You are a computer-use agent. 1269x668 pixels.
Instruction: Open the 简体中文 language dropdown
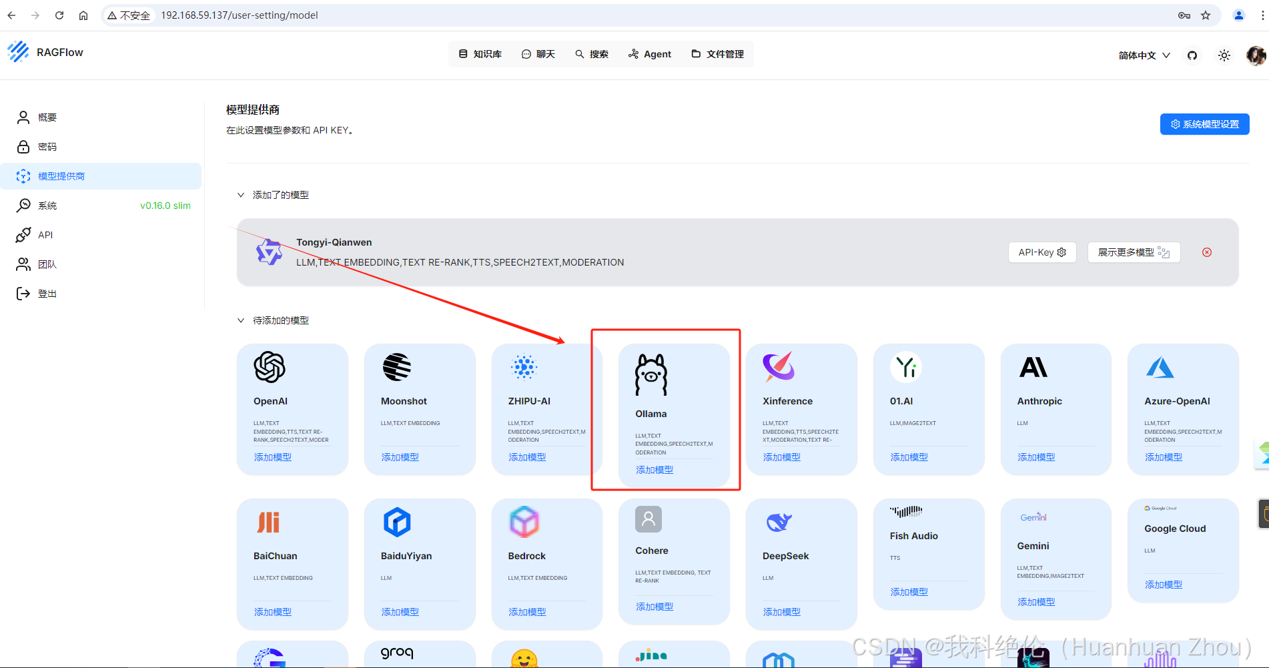point(1144,55)
